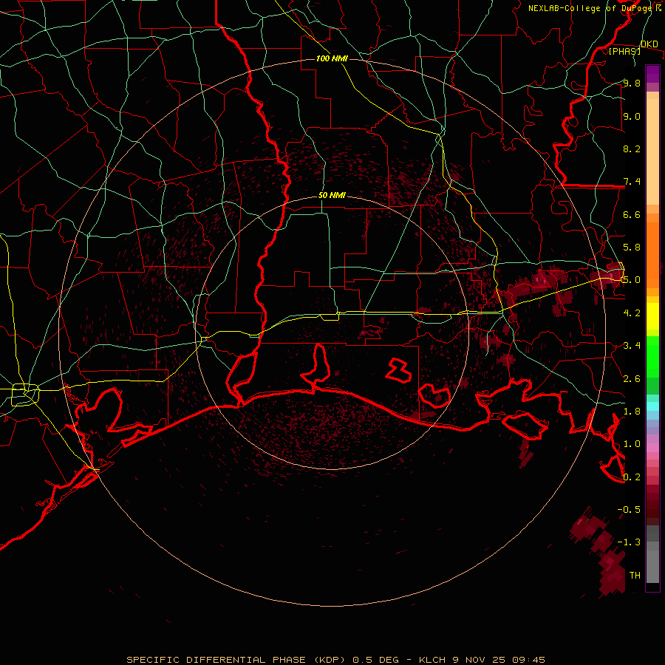Pick the bright orange band on the color bar
This screenshot has width=665, height=665.
point(652,256)
